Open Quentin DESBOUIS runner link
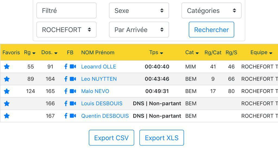This screenshot has width=278, height=156. pyautogui.click(x=105, y=116)
